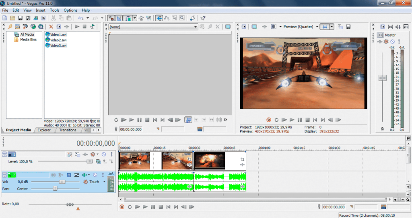Undo last action in toolbar
This screenshot has width=412, height=218.
pos(80,18)
